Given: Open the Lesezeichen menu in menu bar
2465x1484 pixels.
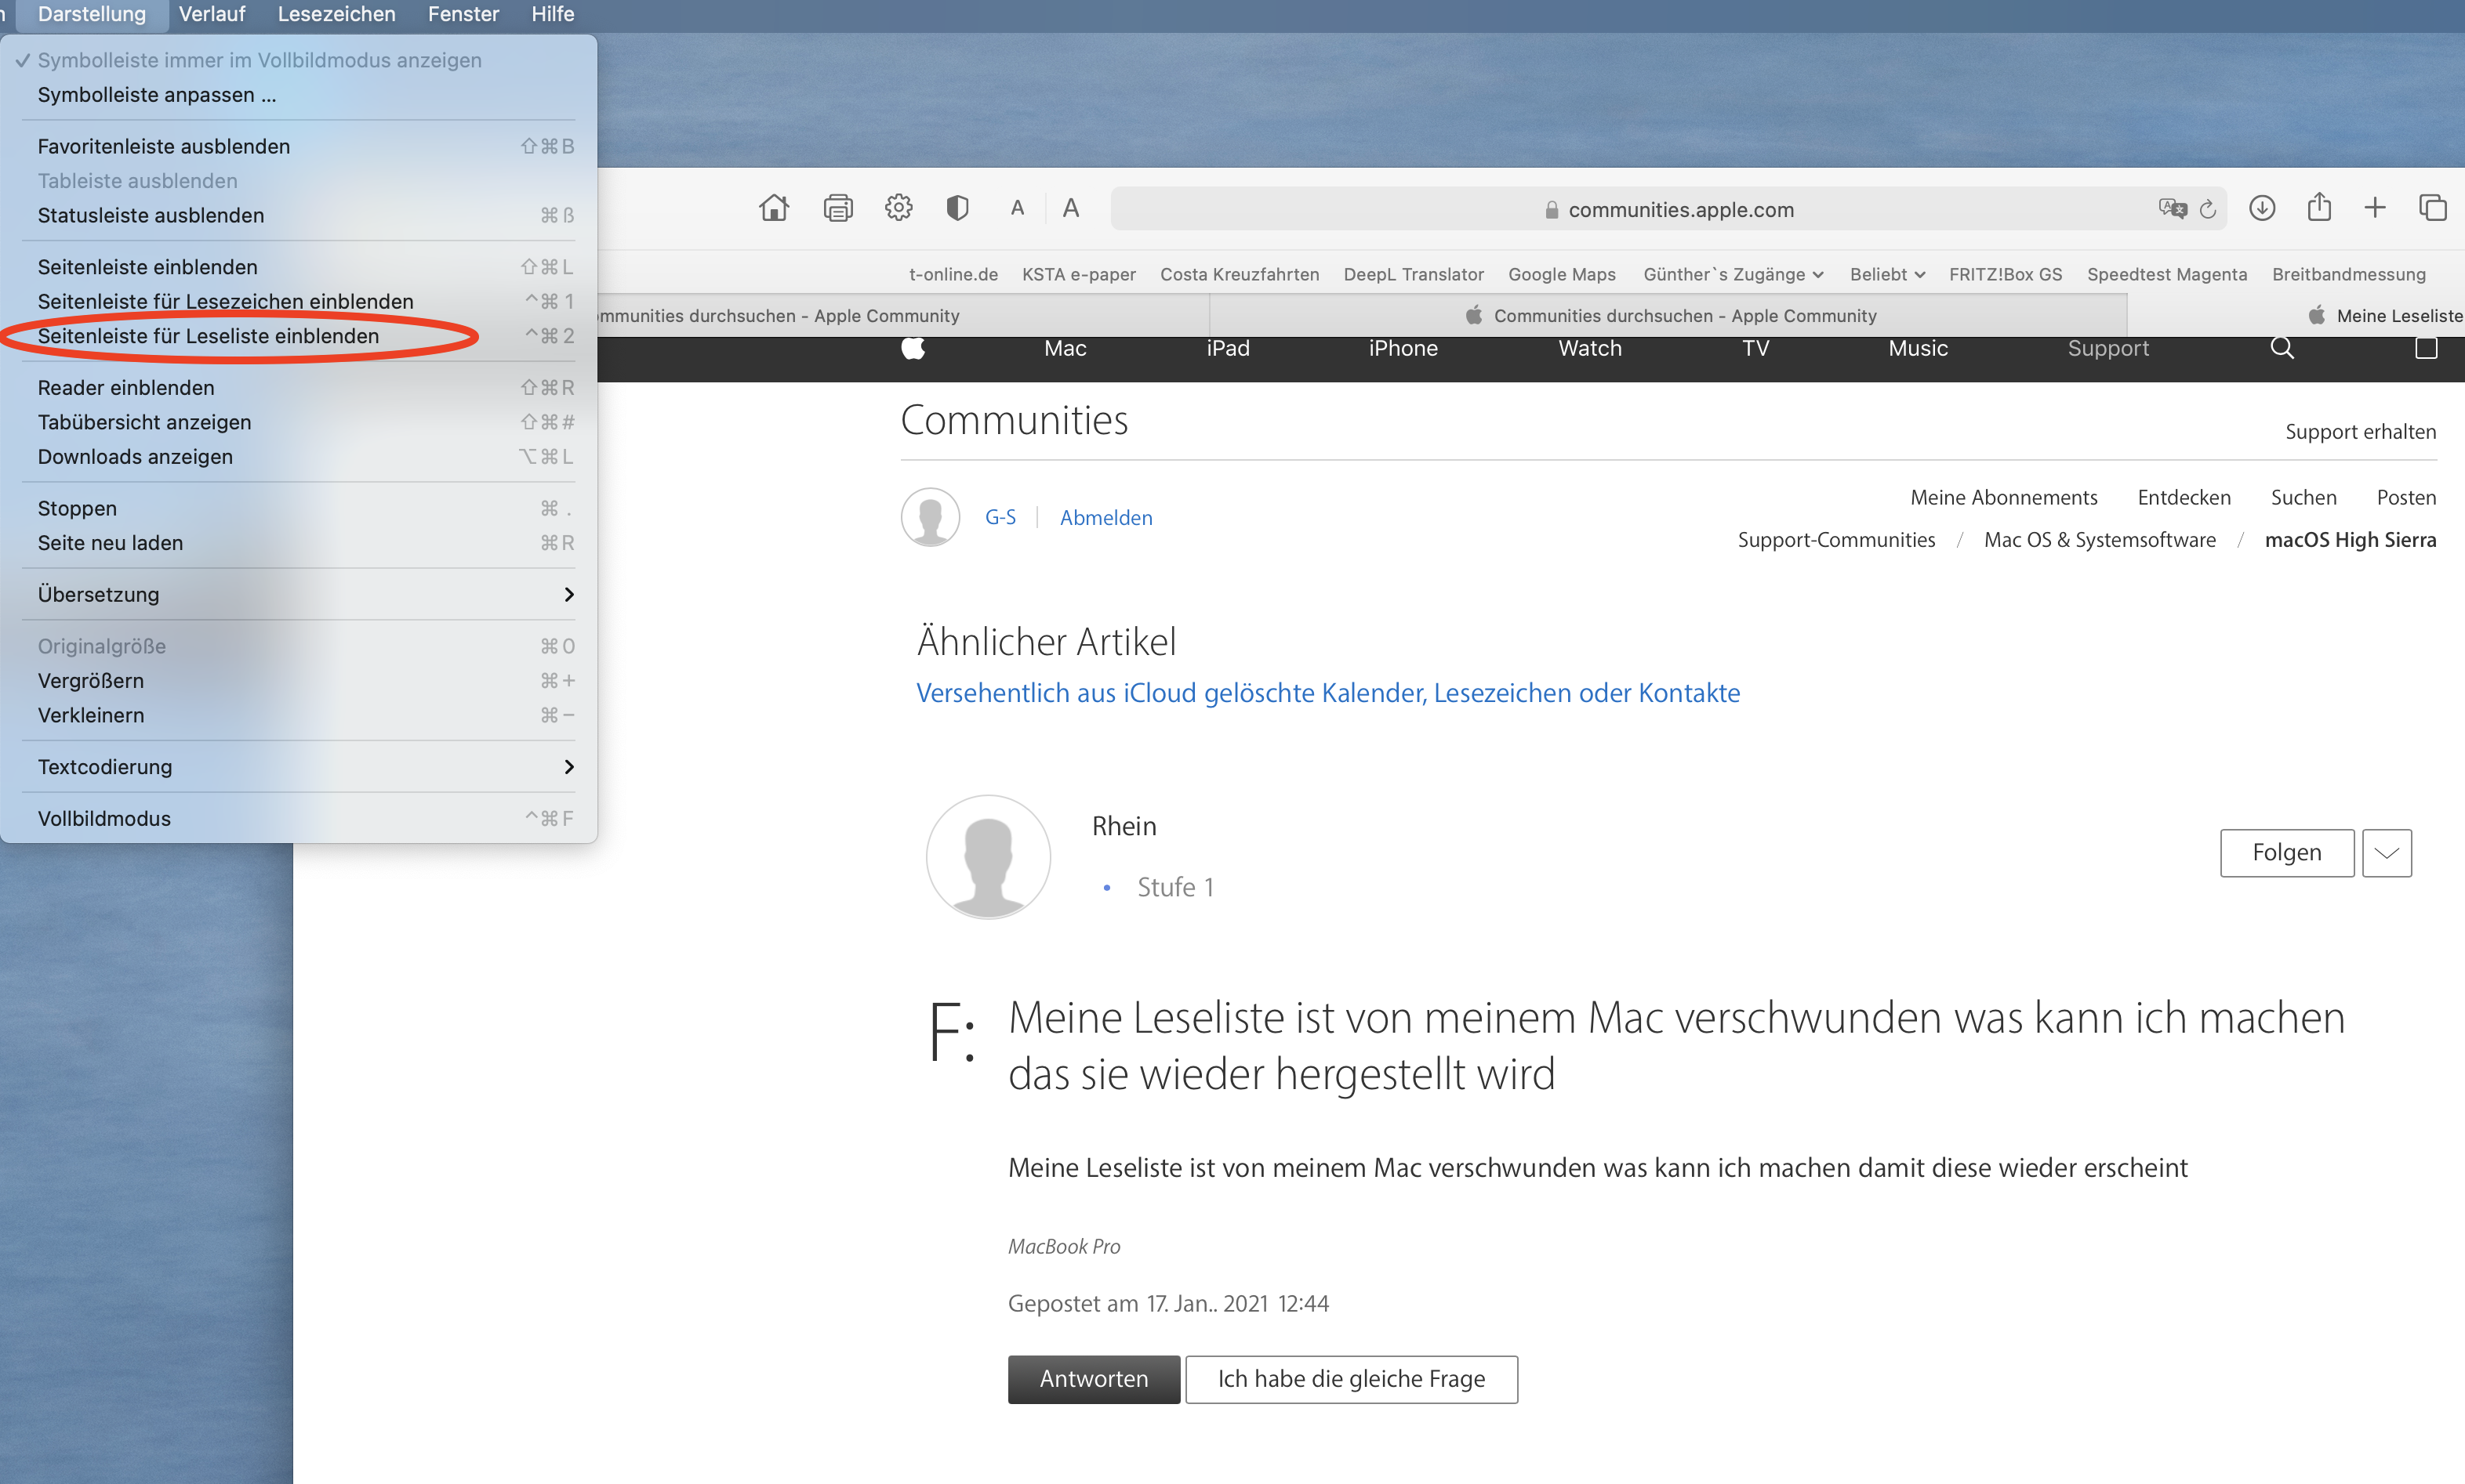Looking at the screenshot, I should 336,14.
